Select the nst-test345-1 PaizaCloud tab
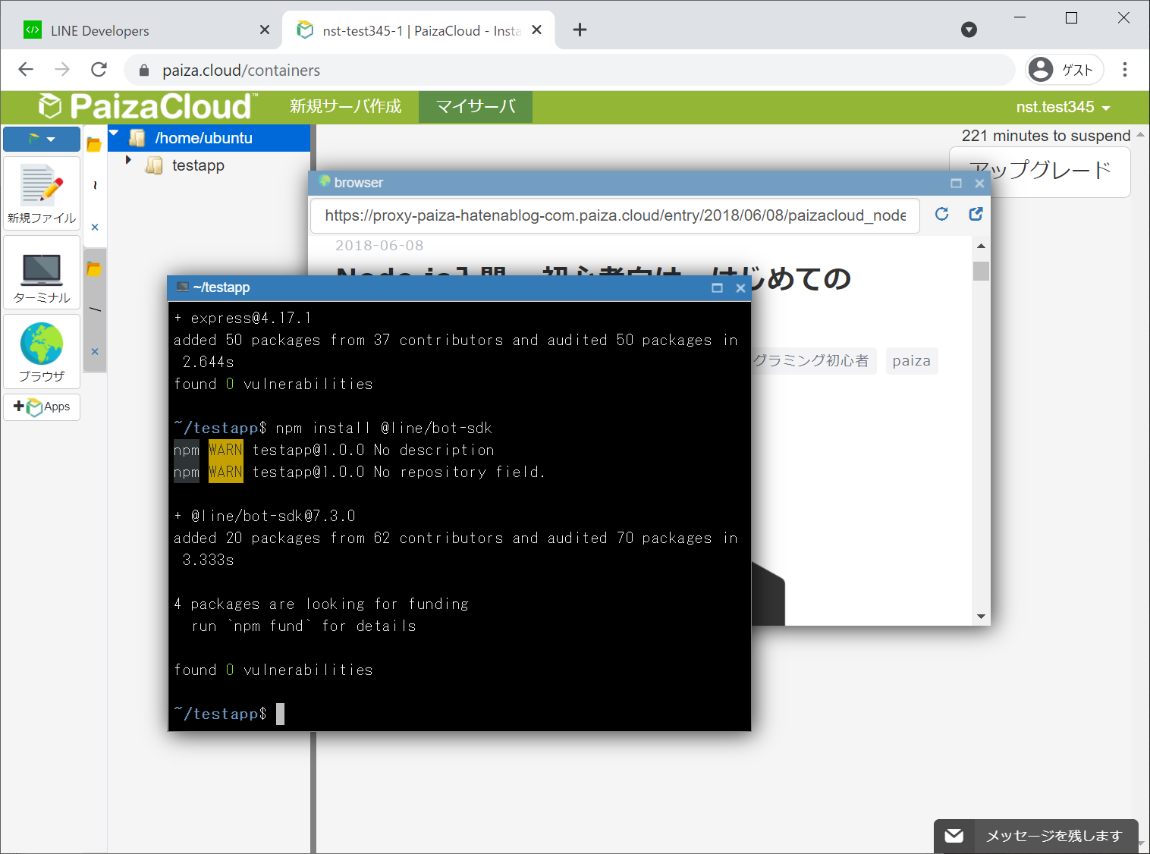 [417, 30]
